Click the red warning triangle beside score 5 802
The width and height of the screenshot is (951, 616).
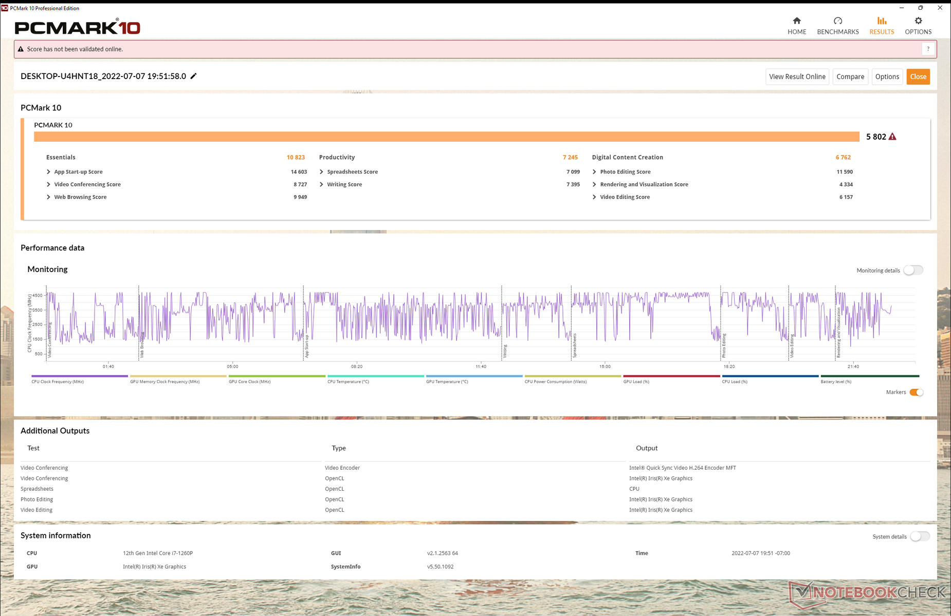coord(892,137)
